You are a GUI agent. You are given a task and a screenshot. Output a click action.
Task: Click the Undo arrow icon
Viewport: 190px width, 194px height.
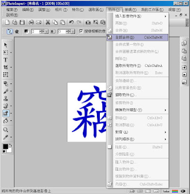(x=71, y=22)
